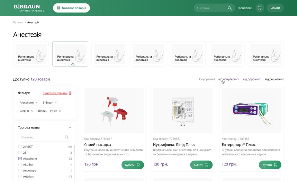This screenshot has height=181, width=297.
Task: Check the ALLStar checkbox
Action: click(x=20, y=164)
